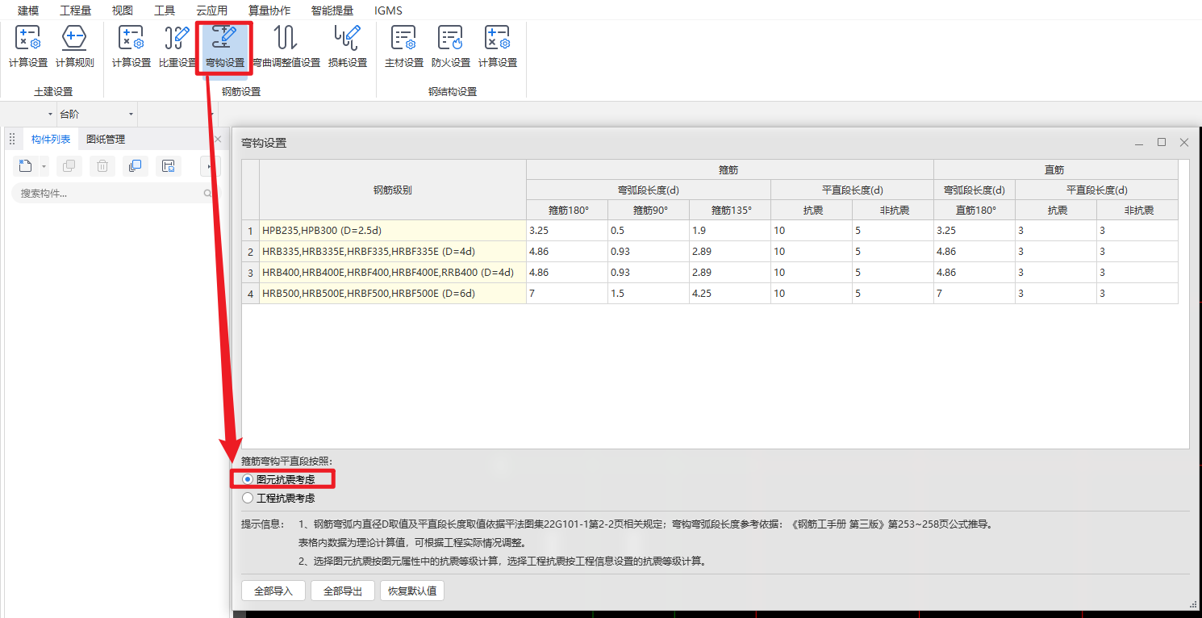Open the 弯钩设置 tool
This screenshot has height=618, width=1202.
[224, 46]
